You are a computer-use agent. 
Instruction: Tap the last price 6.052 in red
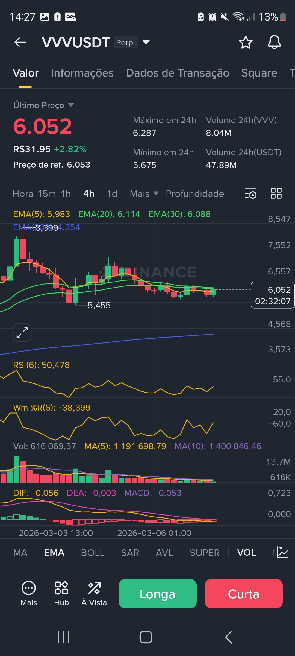tap(43, 127)
